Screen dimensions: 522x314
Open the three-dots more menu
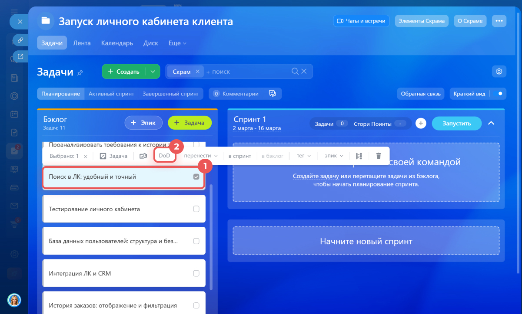click(499, 21)
